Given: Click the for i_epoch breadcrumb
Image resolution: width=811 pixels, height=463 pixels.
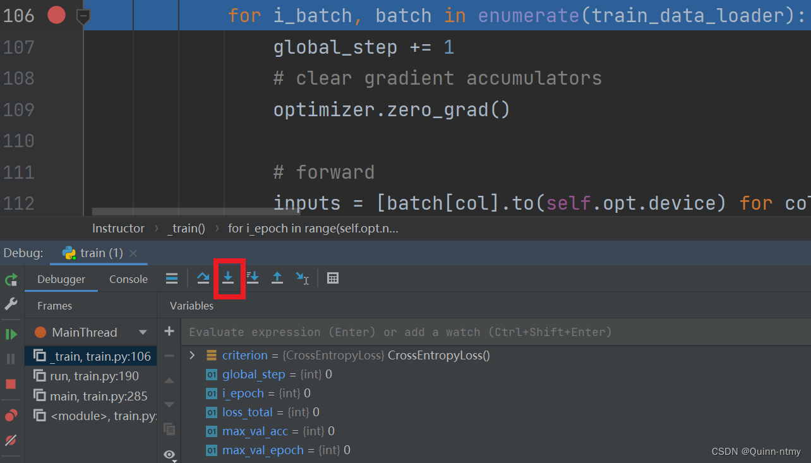Looking at the screenshot, I should 313,228.
